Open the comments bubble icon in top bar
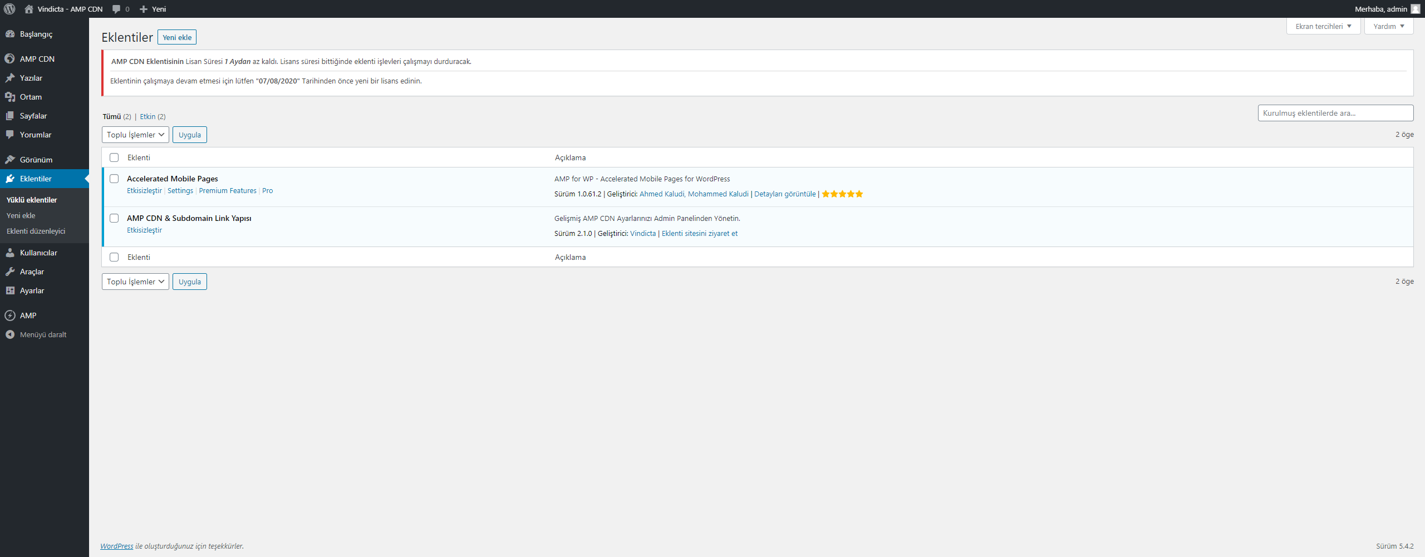Image resolution: width=1425 pixels, height=557 pixels. 116,9
